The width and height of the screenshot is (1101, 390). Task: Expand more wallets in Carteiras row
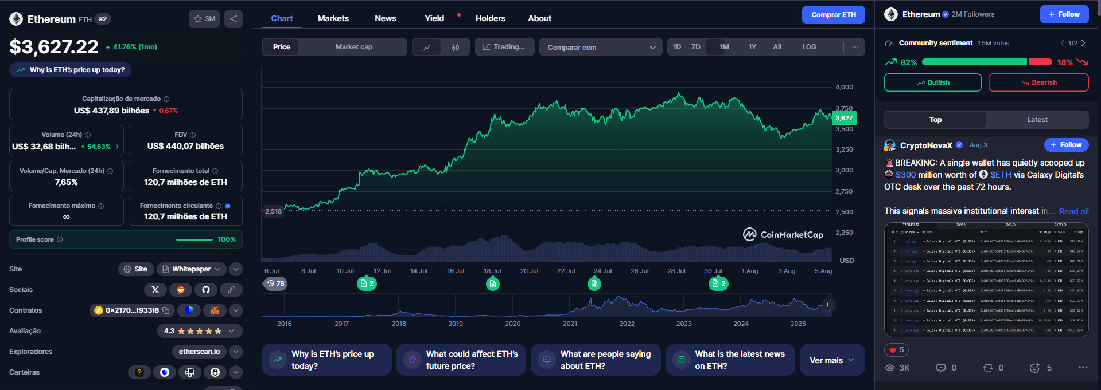click(236, 372)
